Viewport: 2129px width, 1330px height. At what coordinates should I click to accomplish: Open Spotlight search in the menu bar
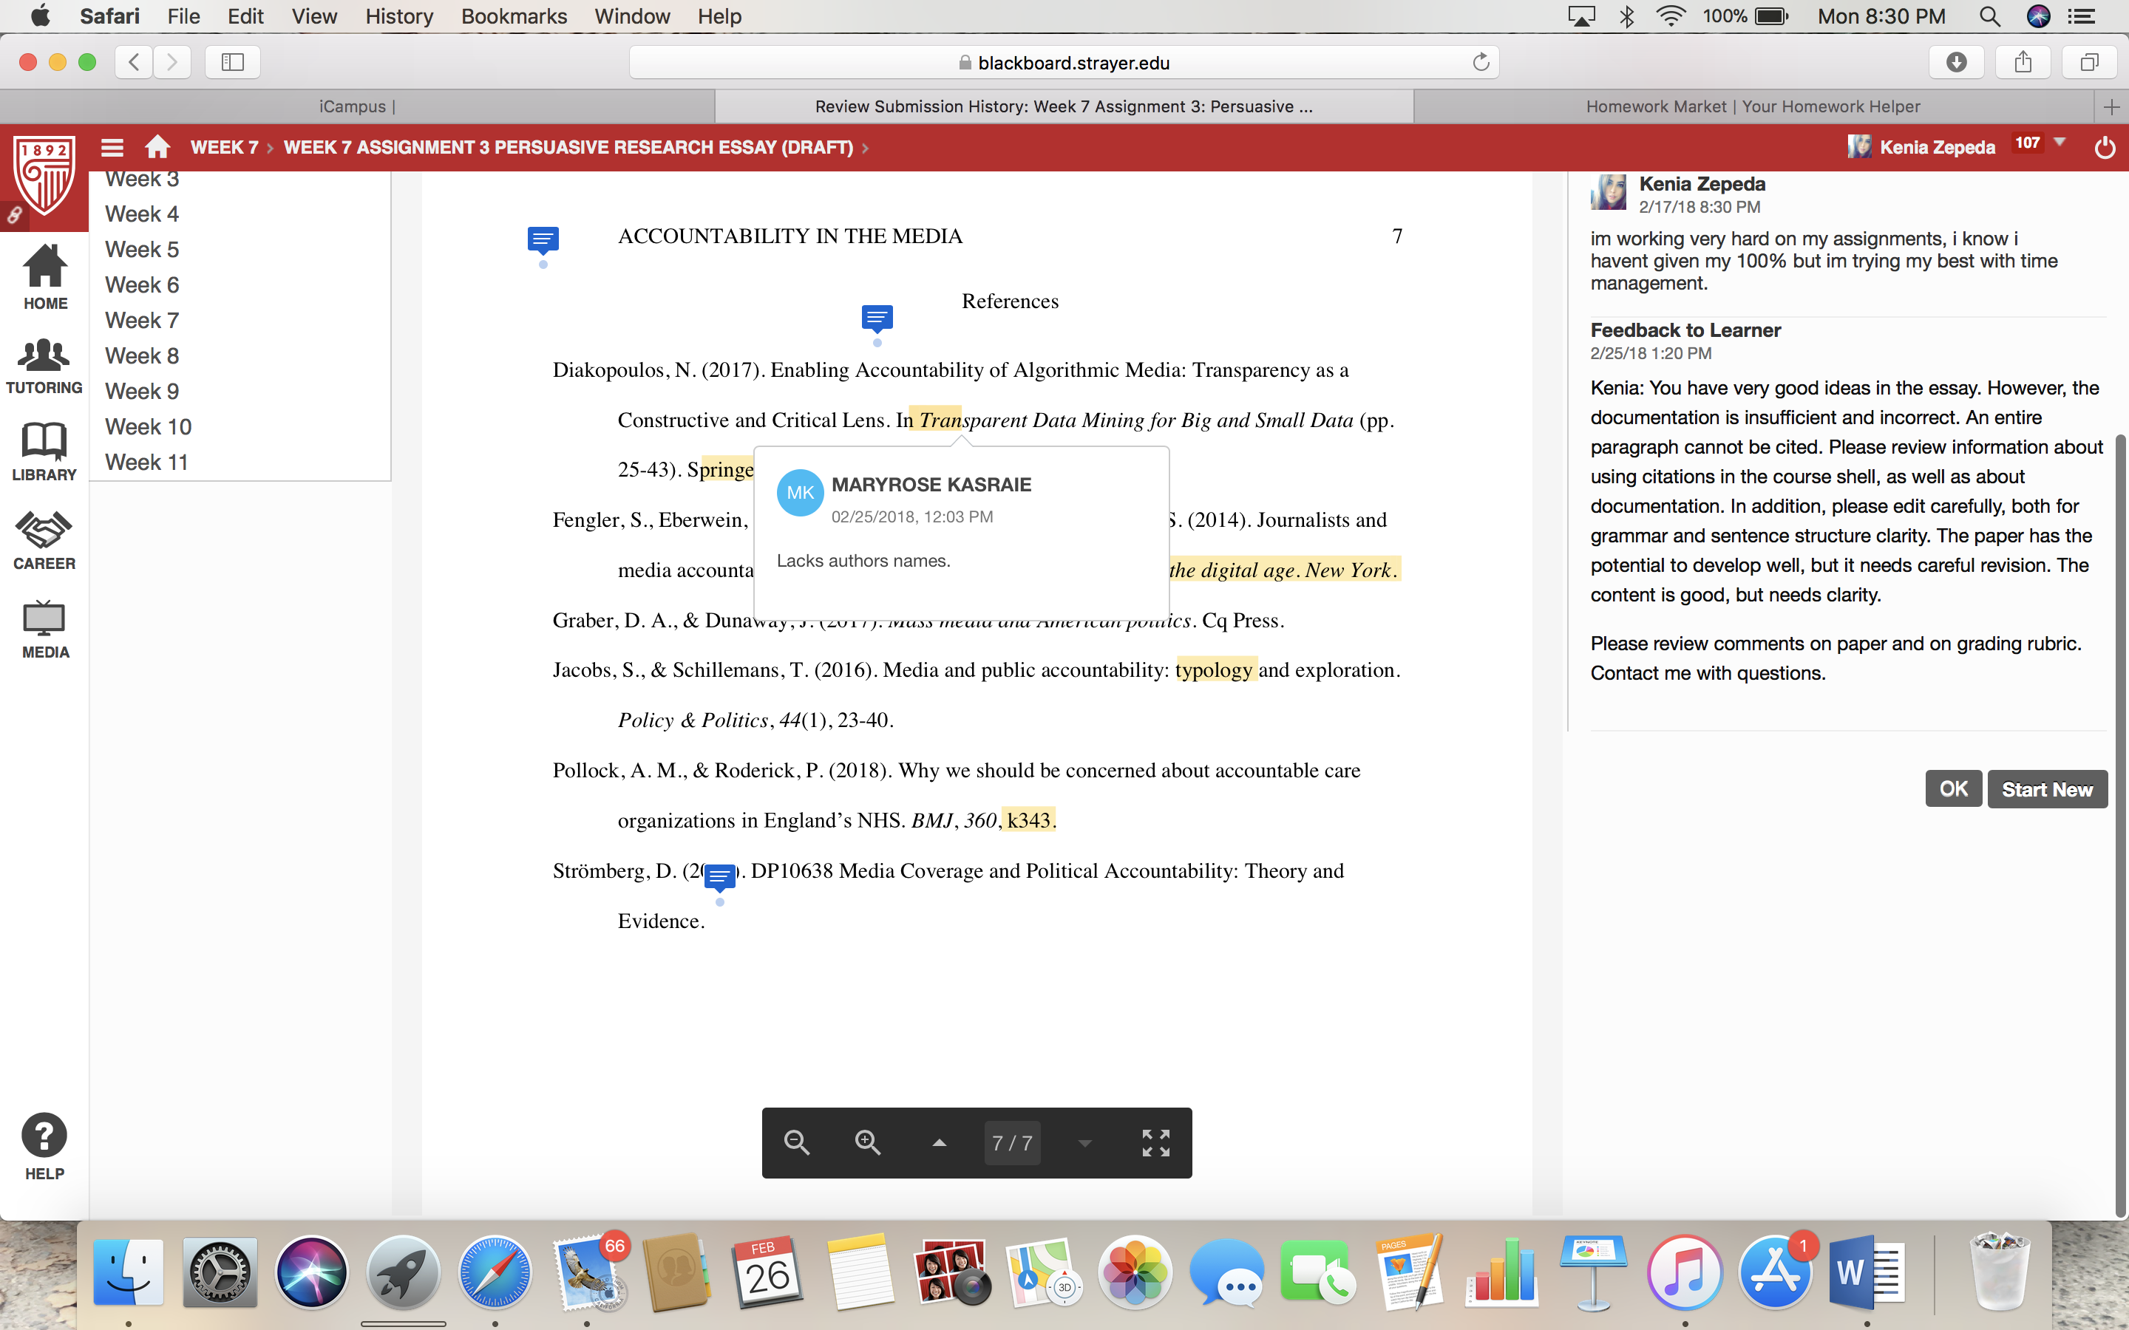[1989, 17]
